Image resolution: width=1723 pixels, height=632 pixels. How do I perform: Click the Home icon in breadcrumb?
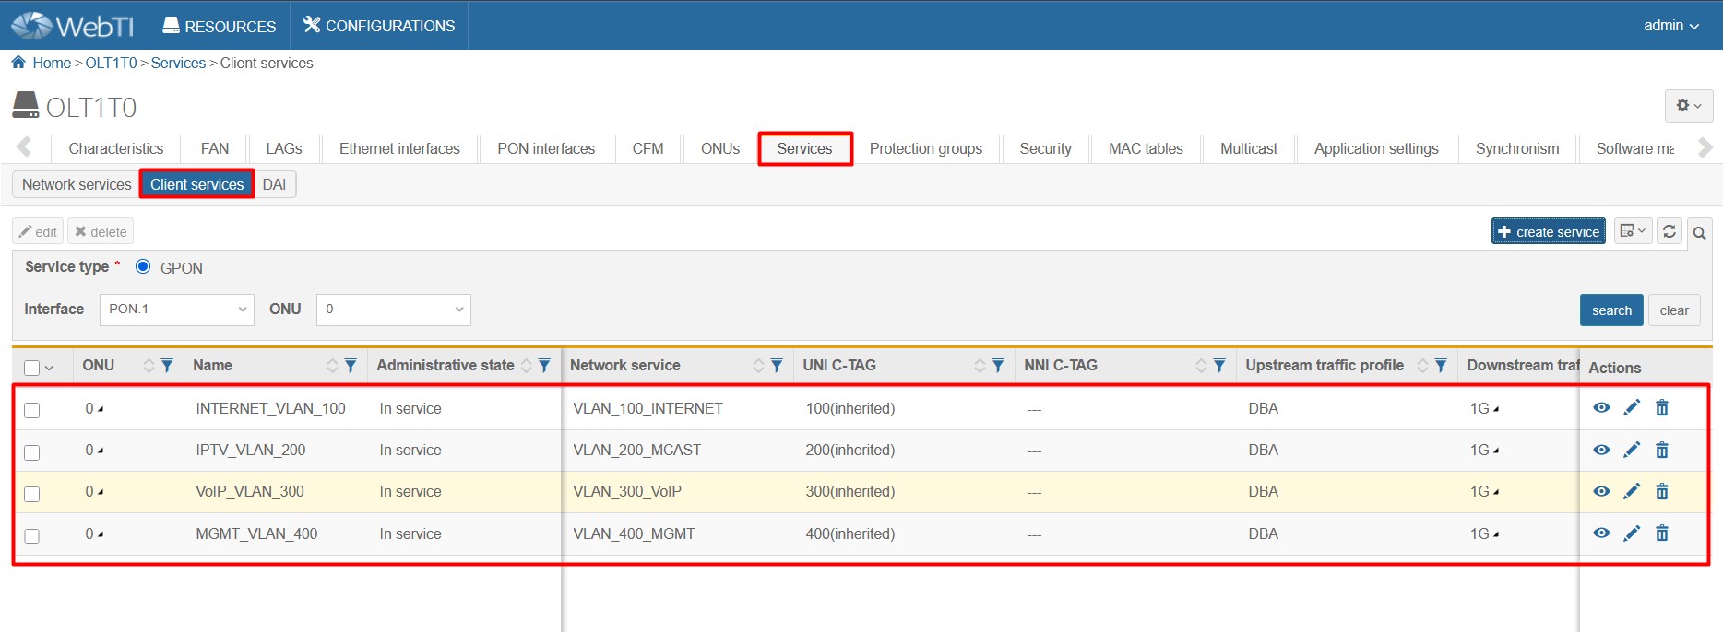tap(18, 63)
